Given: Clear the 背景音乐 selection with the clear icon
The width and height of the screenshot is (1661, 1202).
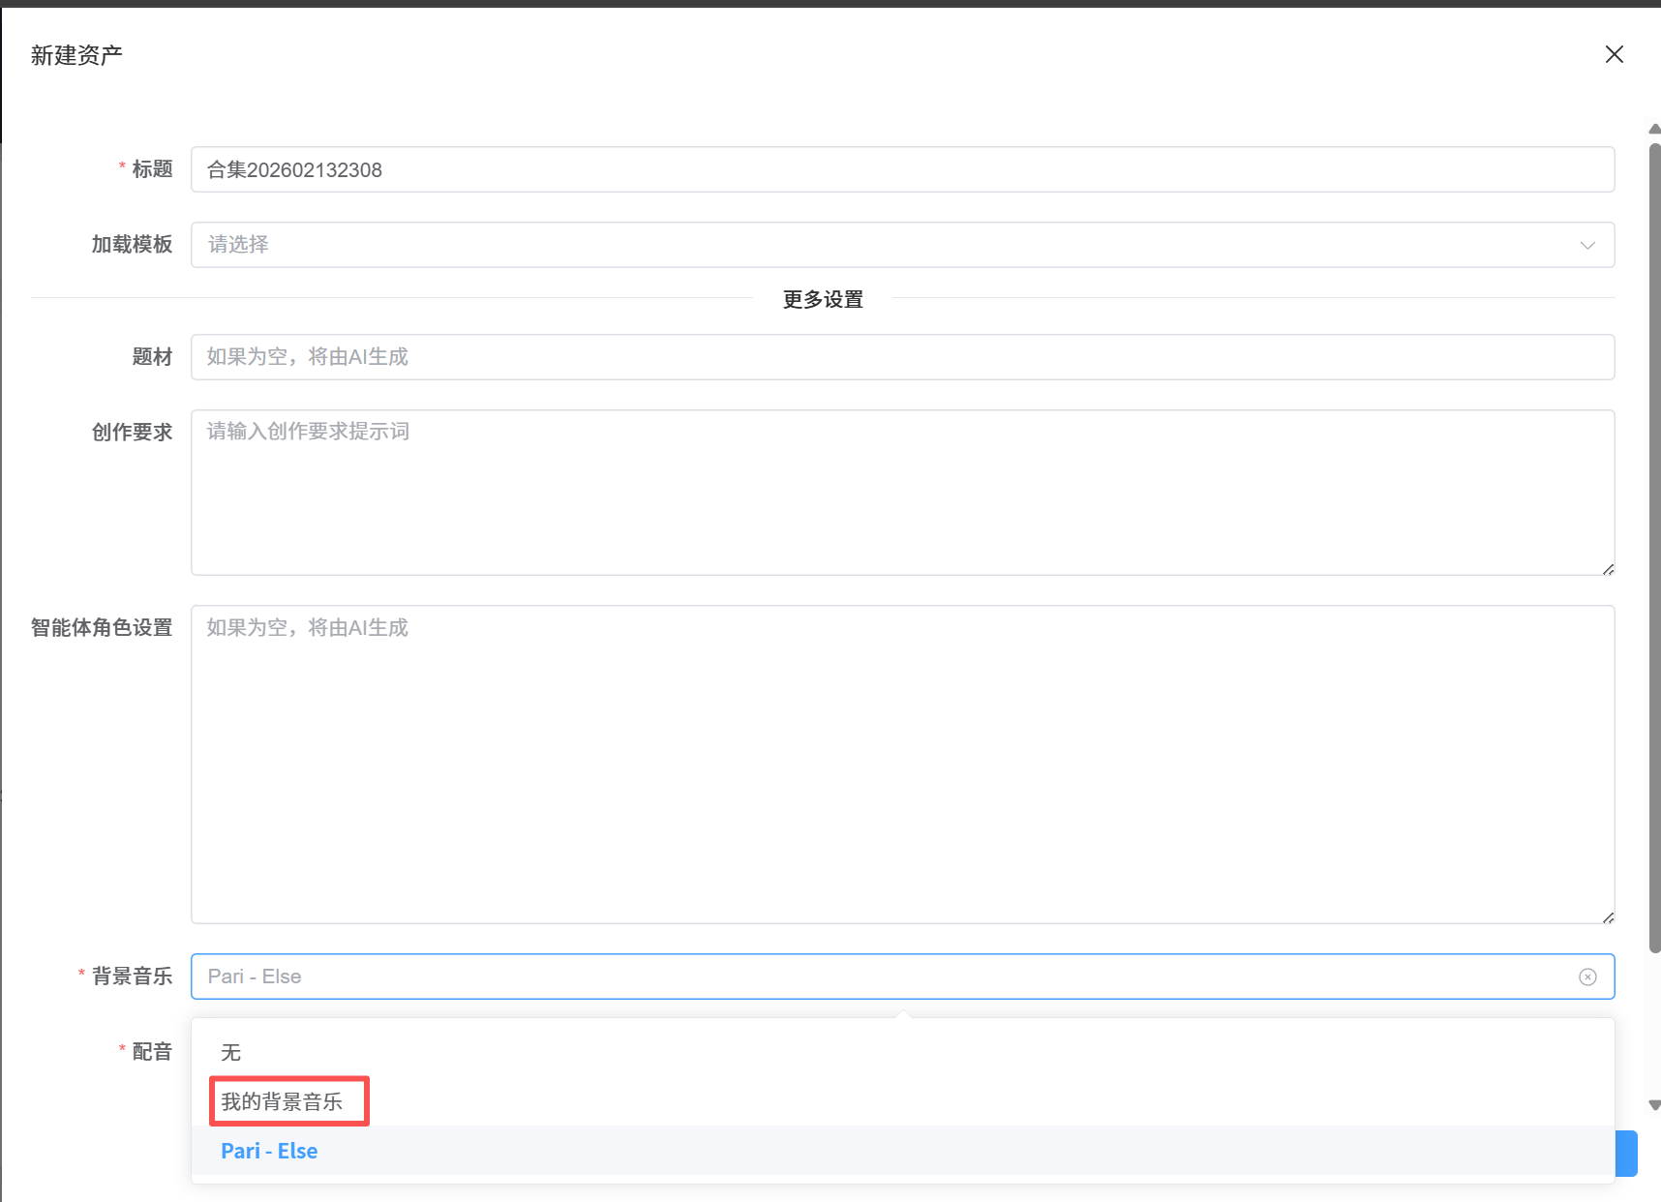Looking at the screenshot, I should coord(1587,977).
